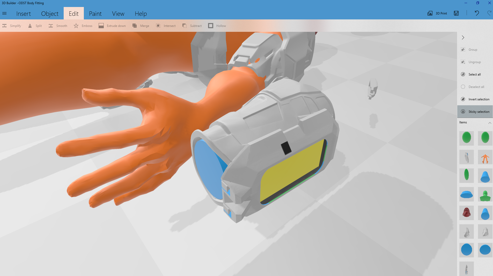This screenshot has height=276, width=493.
Task: Click the Hollow tool
Action: click(x=217, y=26)
